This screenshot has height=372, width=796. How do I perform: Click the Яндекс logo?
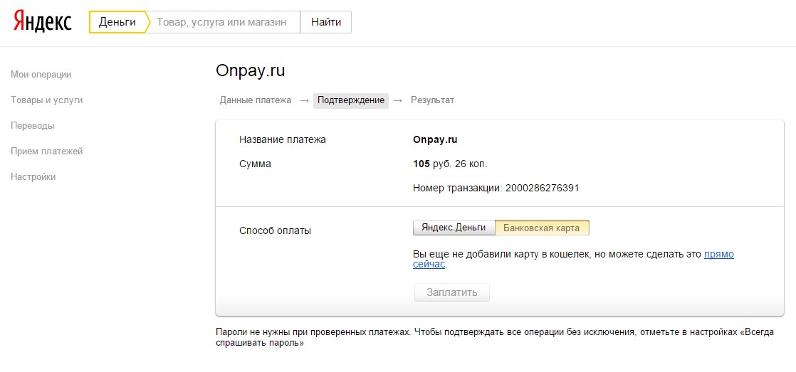[x=42, y=21]
